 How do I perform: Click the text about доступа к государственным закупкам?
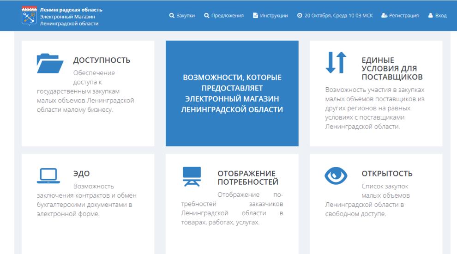click(x=85, y=91)
